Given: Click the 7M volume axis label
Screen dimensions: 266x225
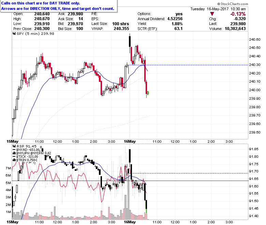Looking at the screenshot, I should click(x=8, y=168).
